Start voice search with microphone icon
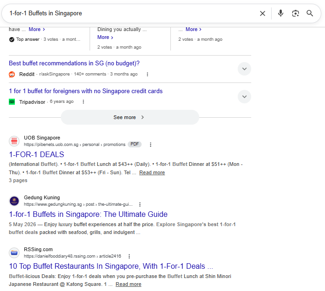325x291 pixels. [x=280, y=13]
